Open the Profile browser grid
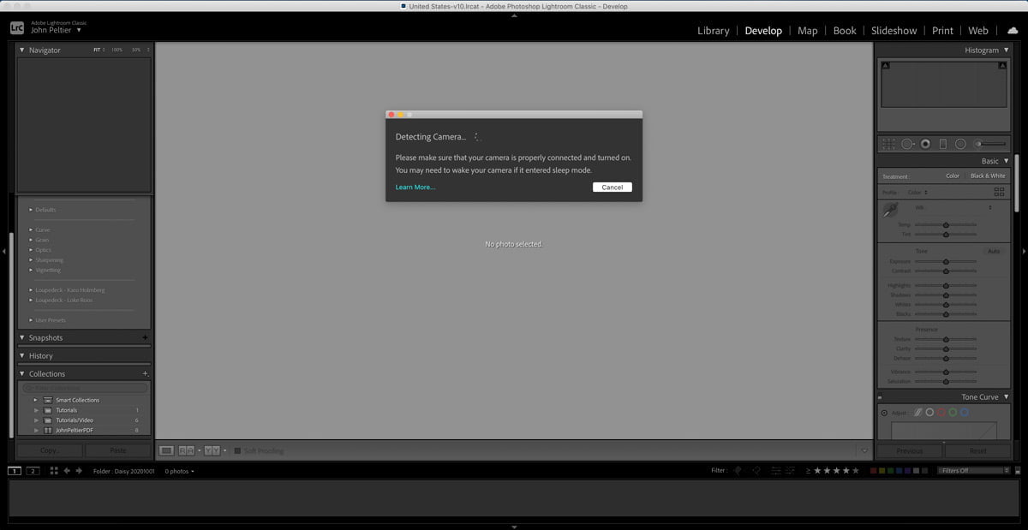Viewport: 1028px width, 530px height. tap(1000, 192)
